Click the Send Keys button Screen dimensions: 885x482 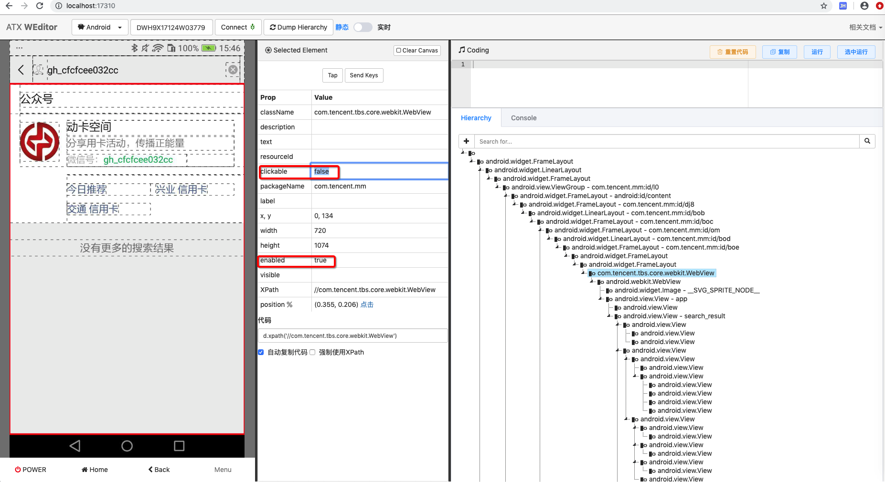[x=364, y=75]
